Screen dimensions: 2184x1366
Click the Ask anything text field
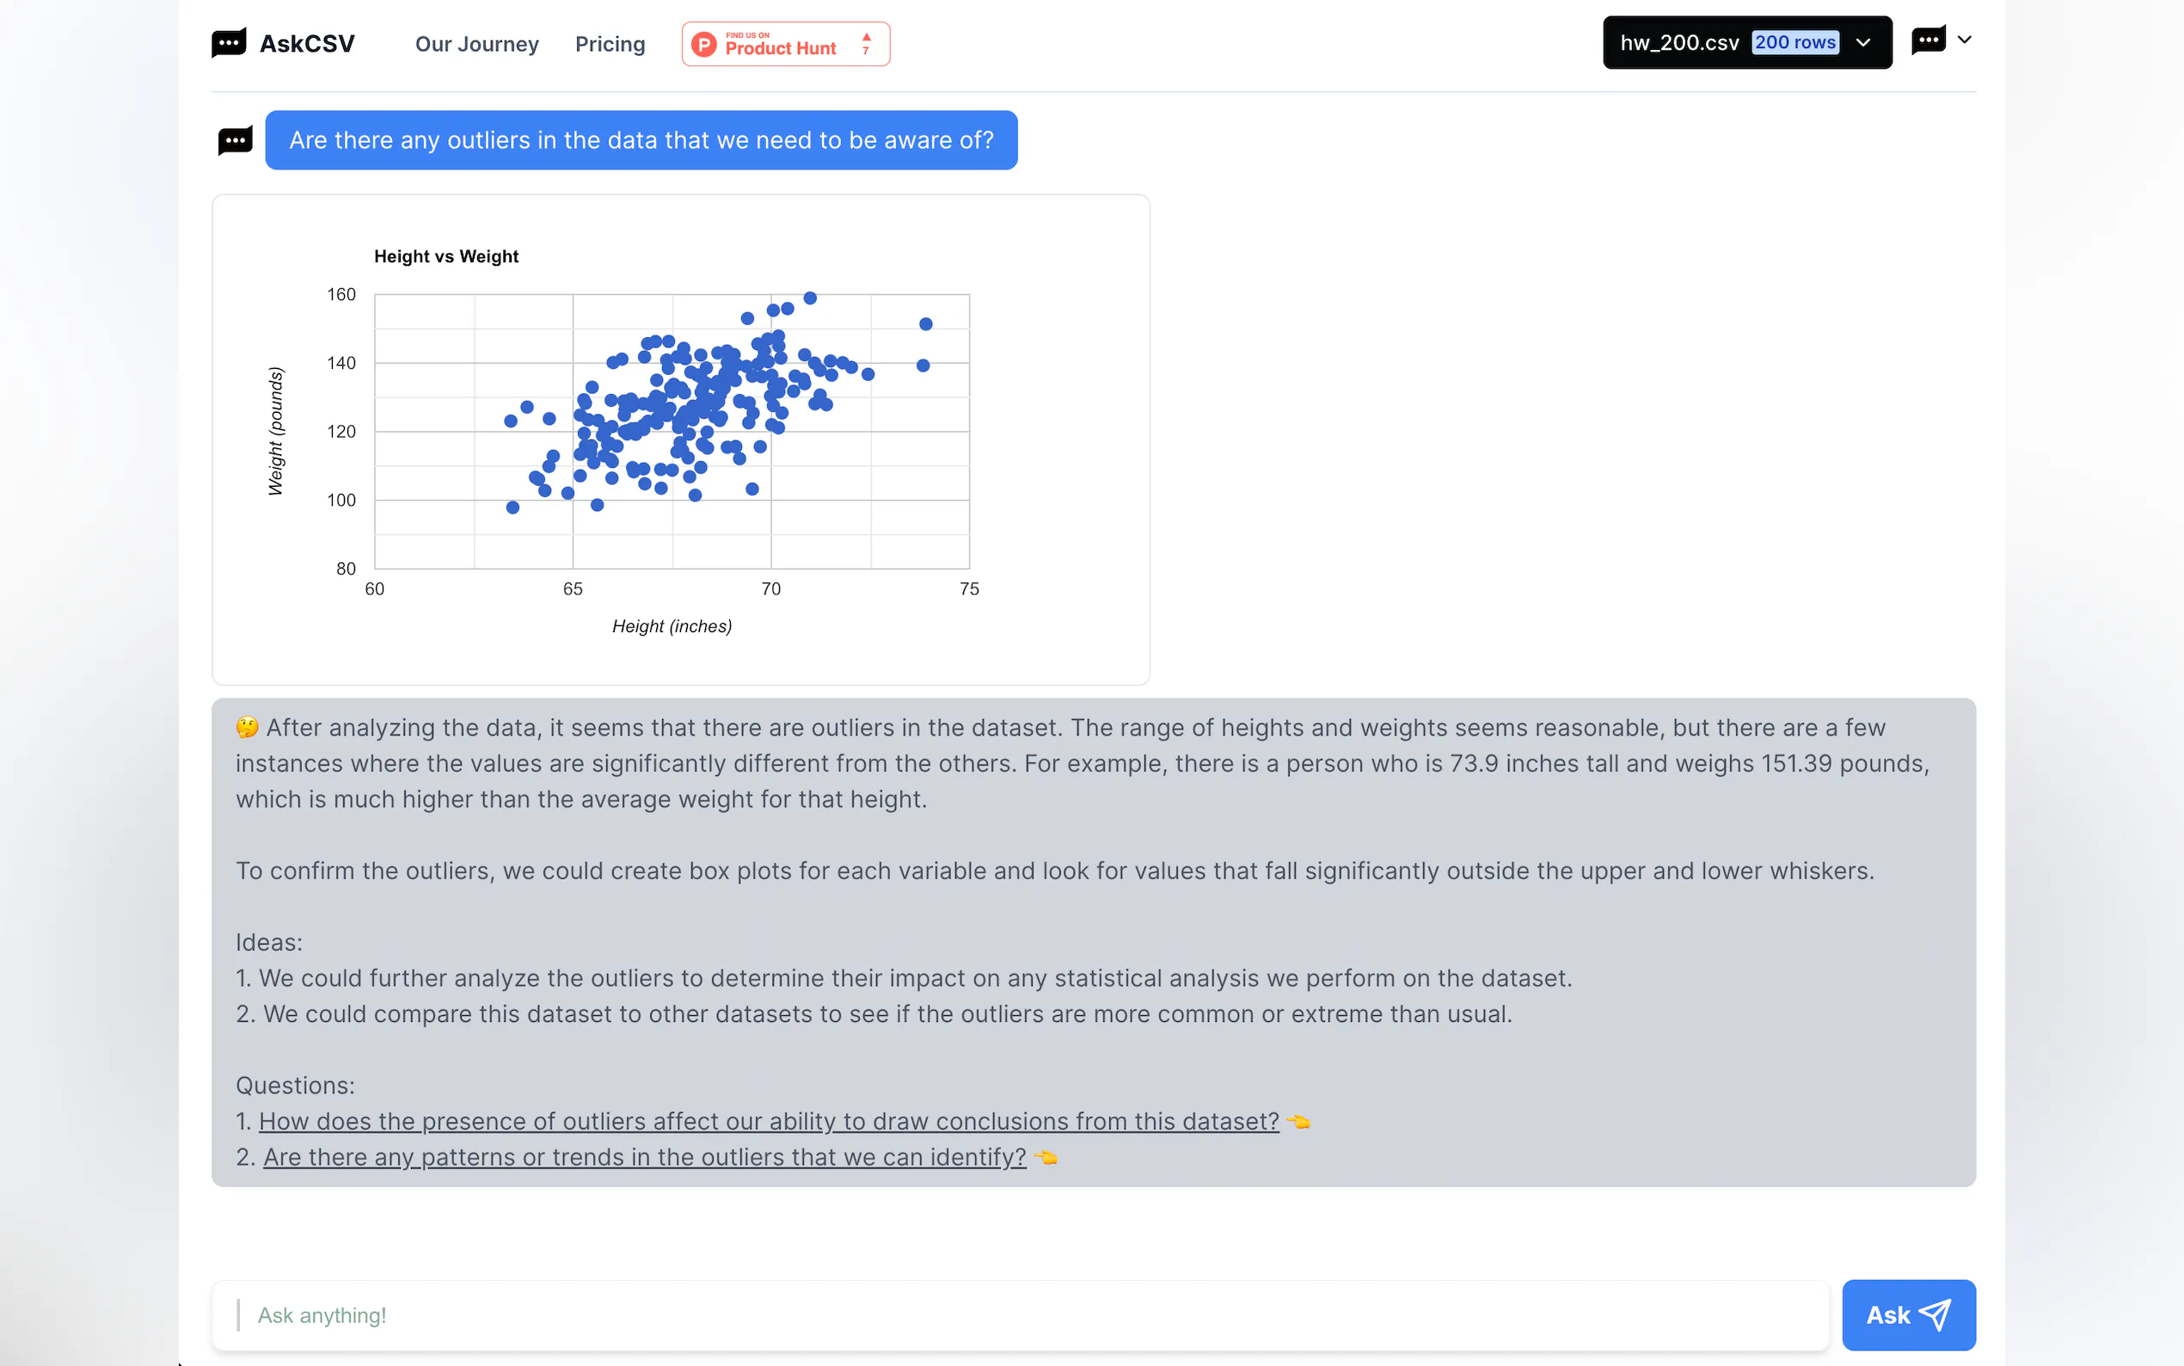coord(1021,1314)
